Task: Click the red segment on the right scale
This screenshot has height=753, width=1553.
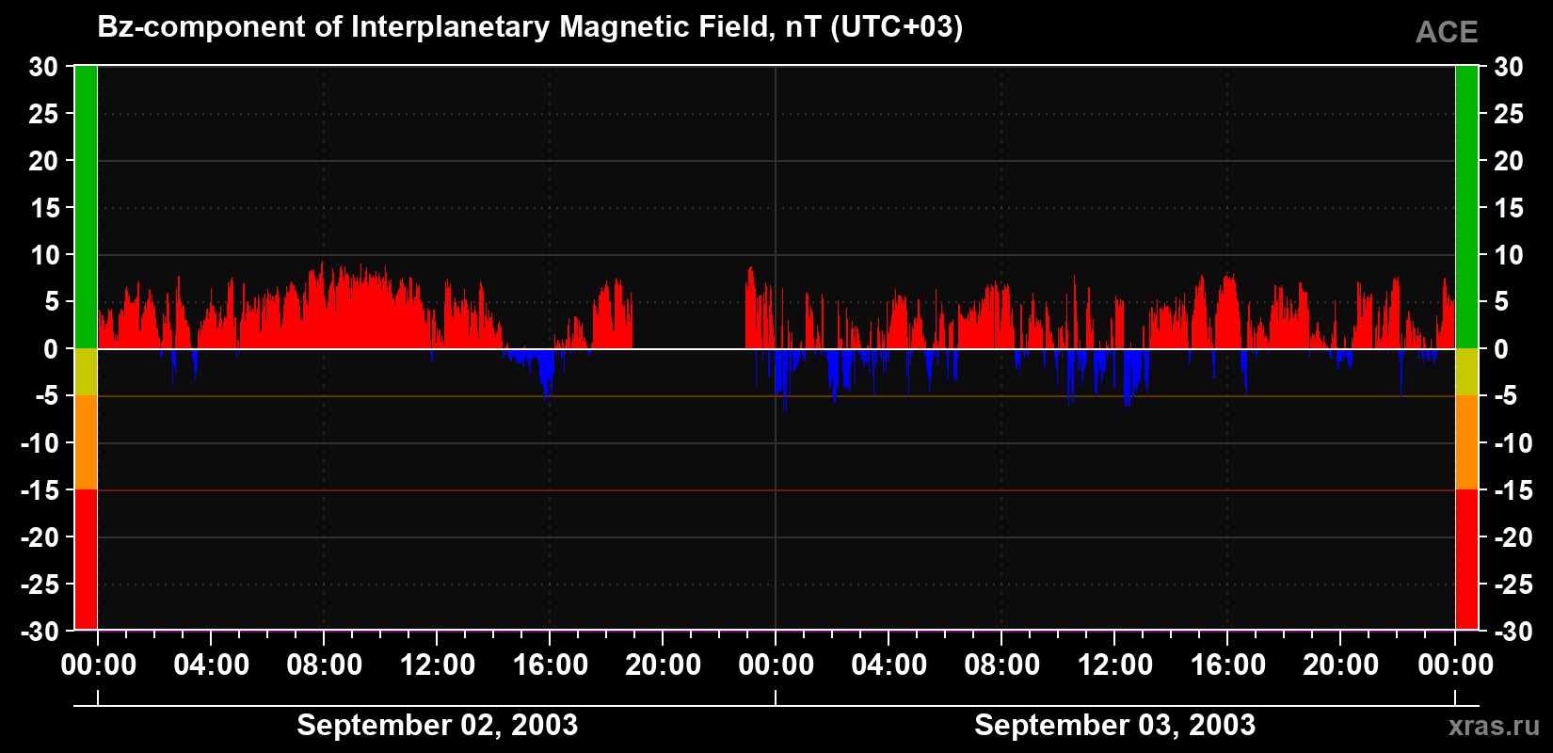Action: point(1466,559)
